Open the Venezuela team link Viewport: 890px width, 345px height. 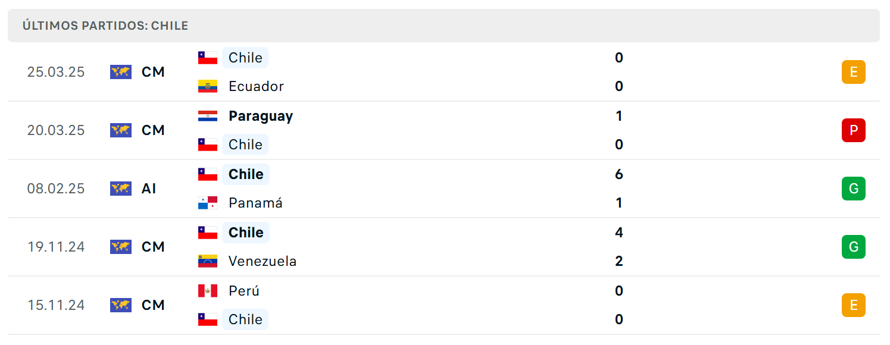[263, 261]
